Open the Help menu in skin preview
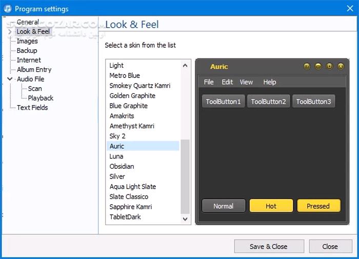Viewport: 359px width, 259px height. coord(269,82)
